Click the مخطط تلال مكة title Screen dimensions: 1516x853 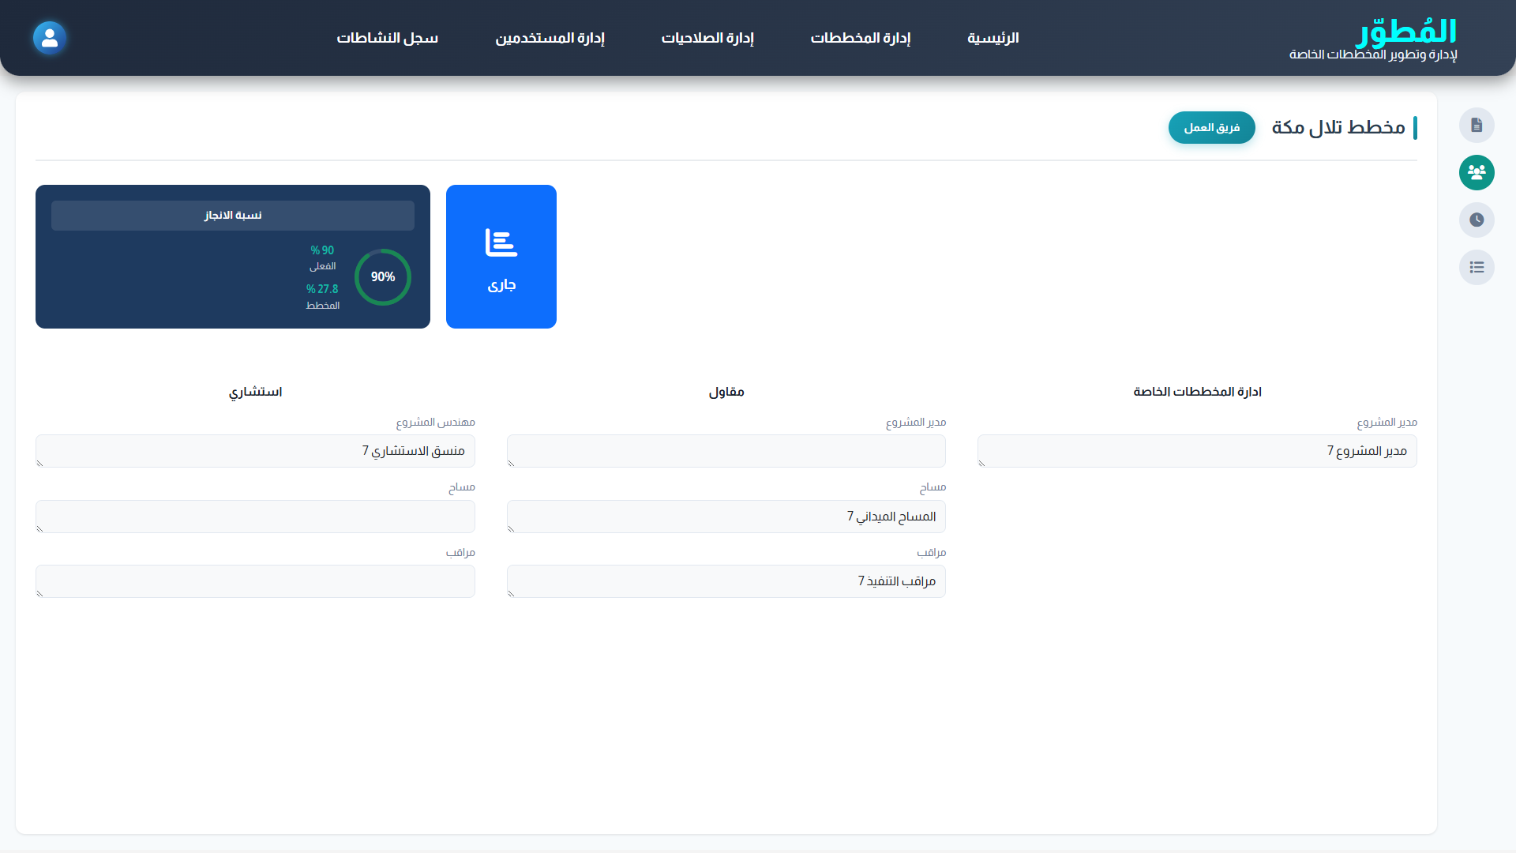[x=1338, y=127]
